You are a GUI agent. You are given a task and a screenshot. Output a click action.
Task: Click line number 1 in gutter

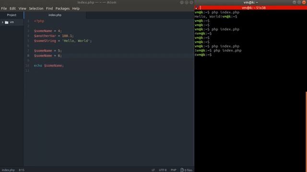28,21
